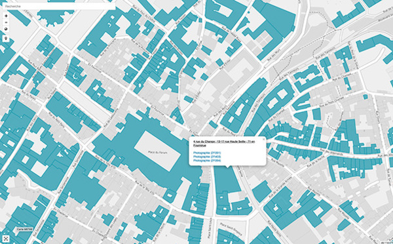393x244 pixels.
Task: Click the popup address title text
Action: [224, 144]
